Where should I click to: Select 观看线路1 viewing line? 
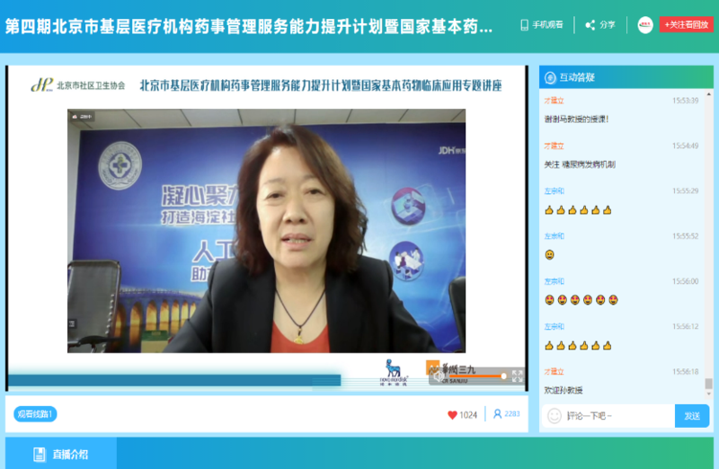(36, 414)
